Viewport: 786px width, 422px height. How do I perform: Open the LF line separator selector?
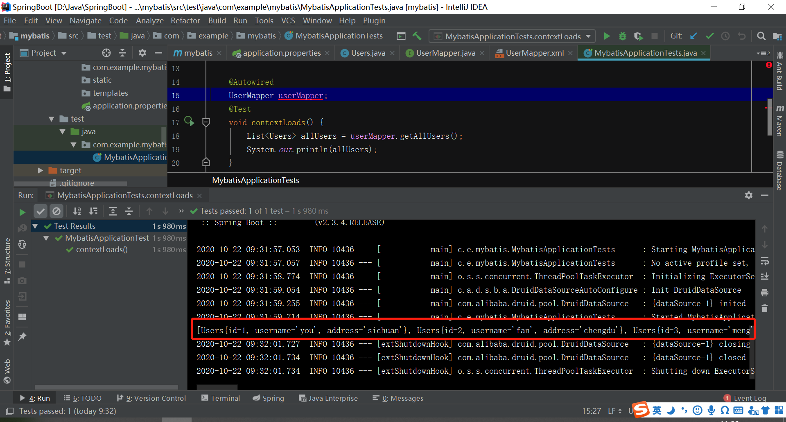coord(615,411)
